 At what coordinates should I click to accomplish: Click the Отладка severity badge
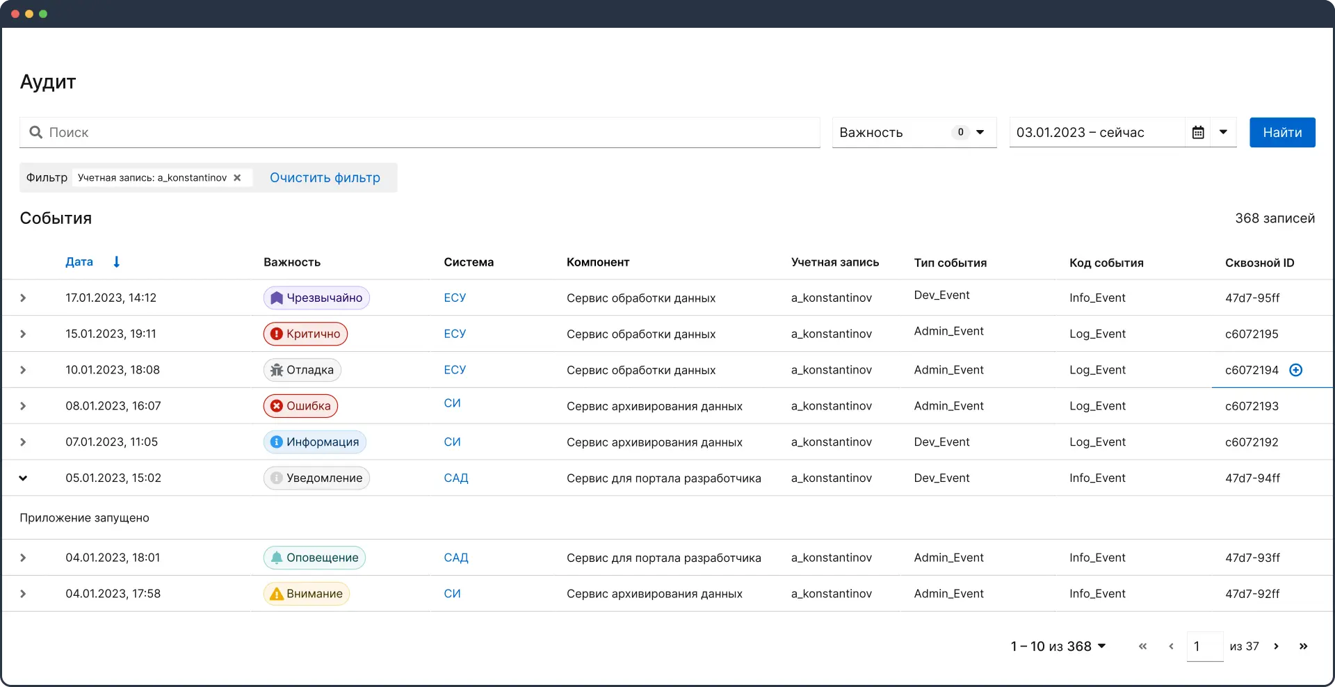pos(302,370)
